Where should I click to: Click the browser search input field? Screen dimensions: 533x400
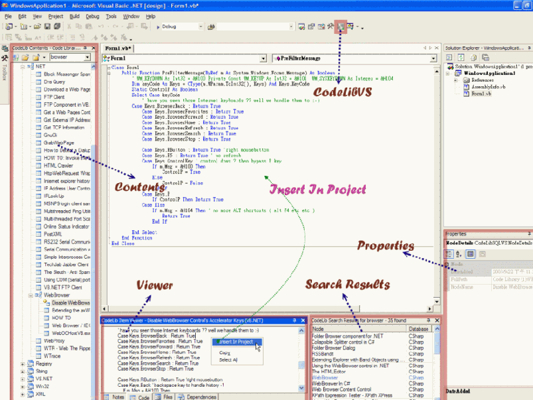pos(67,57)
